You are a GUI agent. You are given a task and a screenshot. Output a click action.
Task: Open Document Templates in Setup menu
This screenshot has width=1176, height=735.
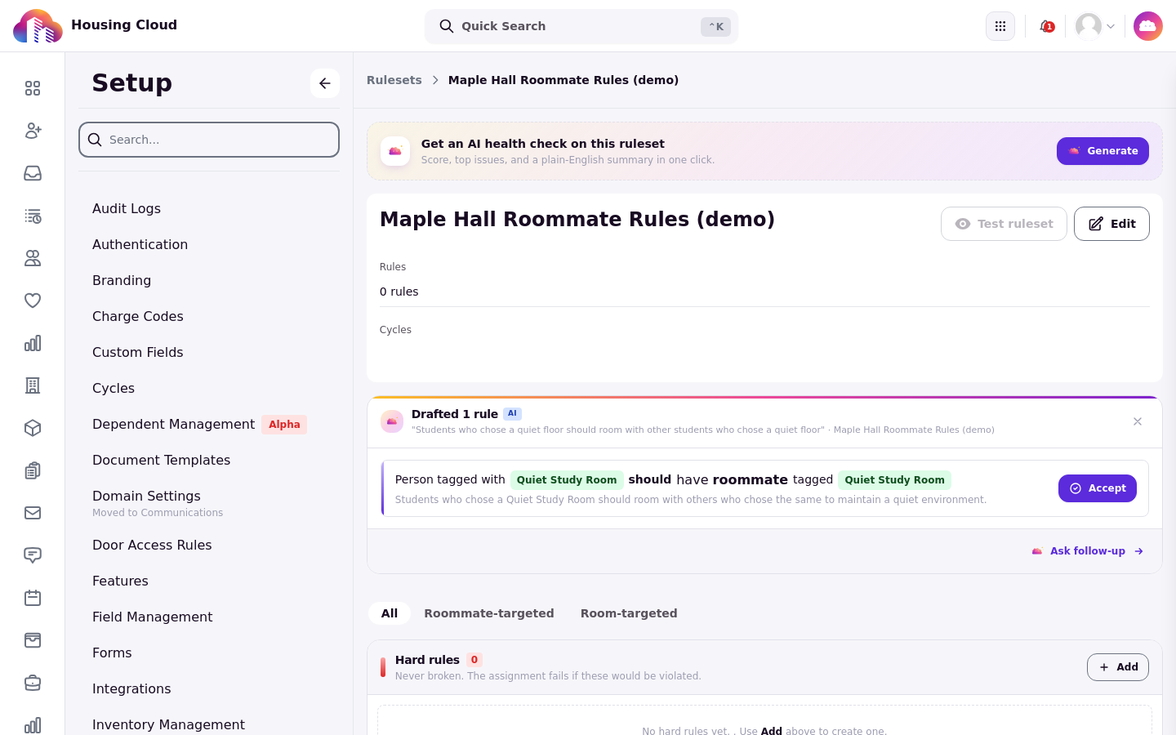(x=162, y=460)
